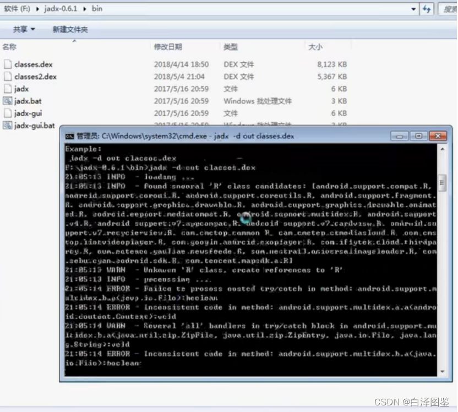Image resolution: width=458 pixels, height=412 pixels.
Task: Sort files by 大小 column
Action: pos(315,47)
